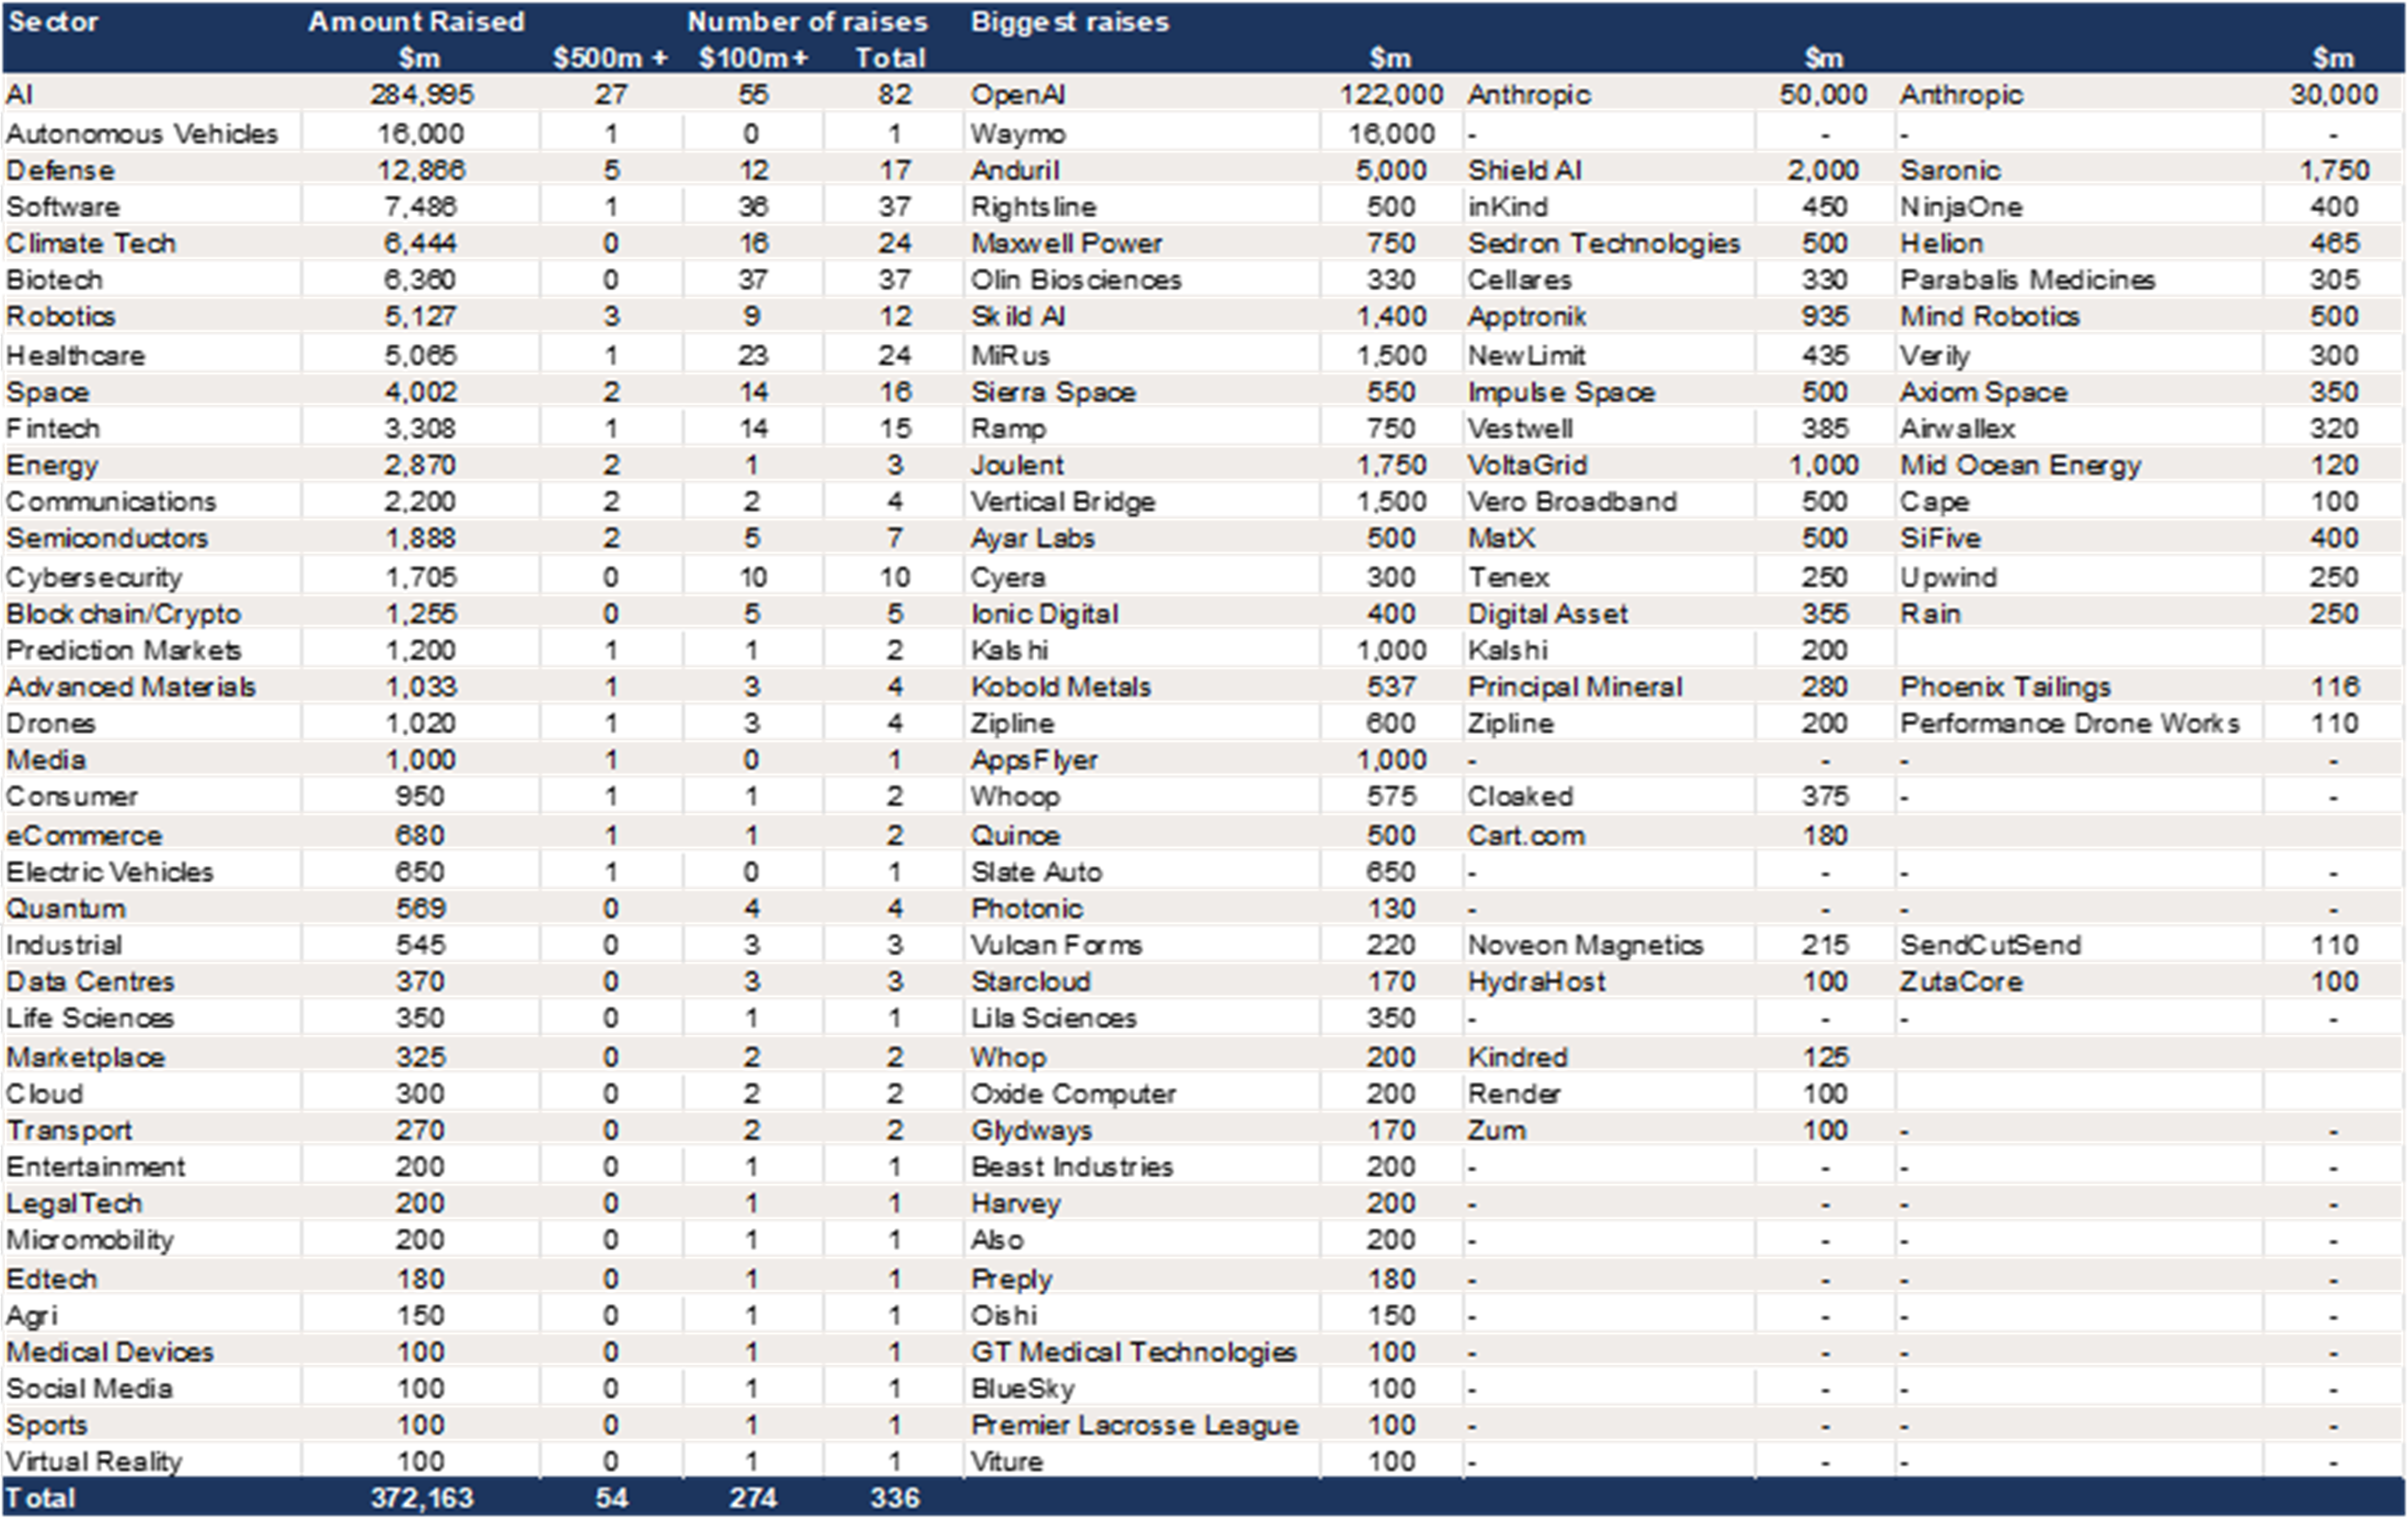Click the 'Digital Asset' cell
Screen dimensions: 2408x1518
1547,614
